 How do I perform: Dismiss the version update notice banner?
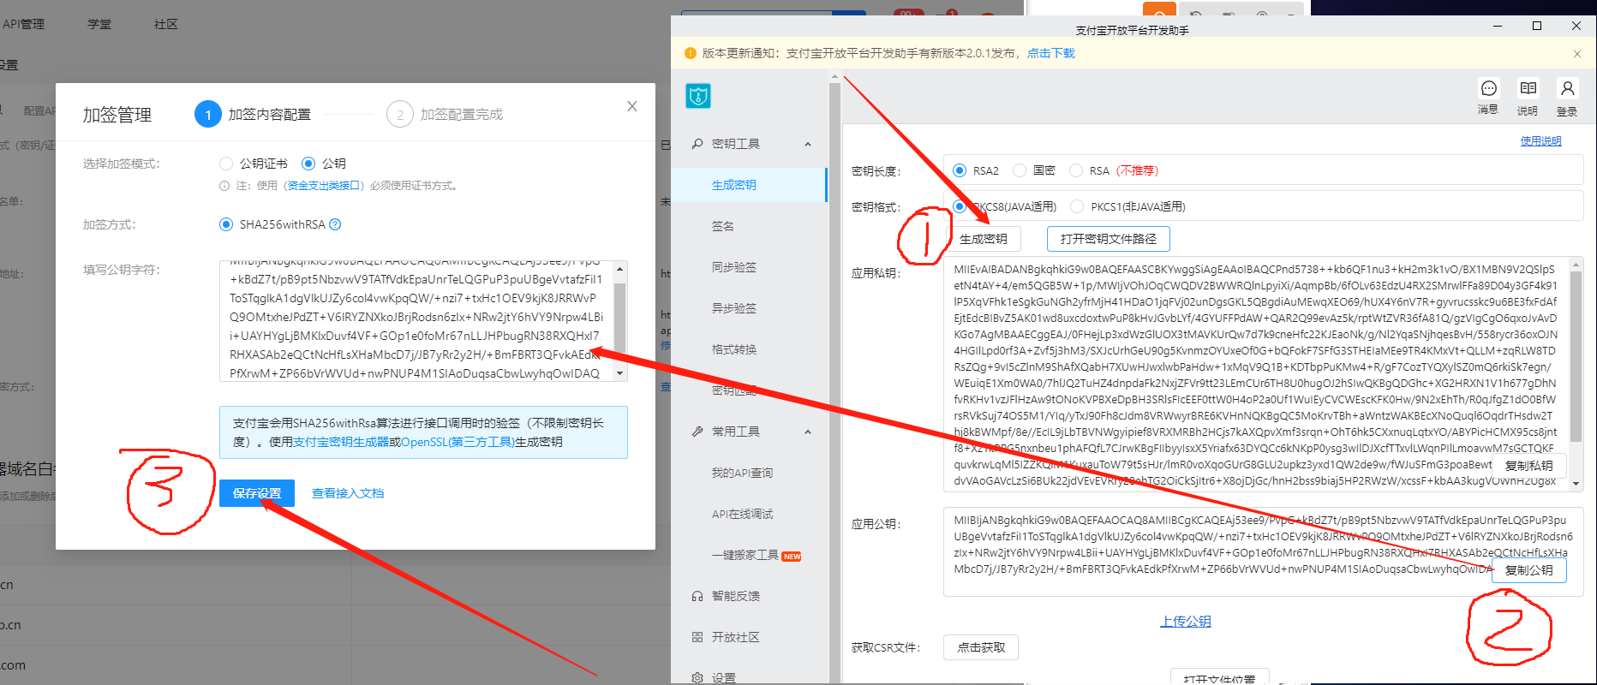[1577, 54]
